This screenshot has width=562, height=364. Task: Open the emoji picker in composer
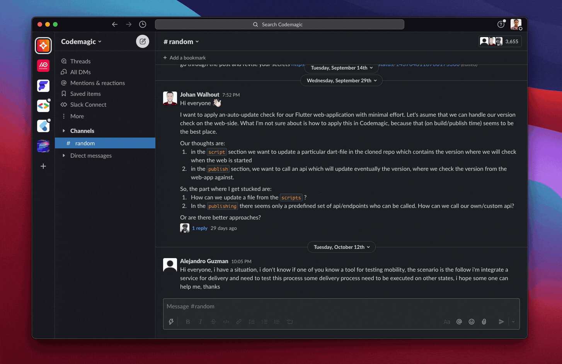pos(472,321)
